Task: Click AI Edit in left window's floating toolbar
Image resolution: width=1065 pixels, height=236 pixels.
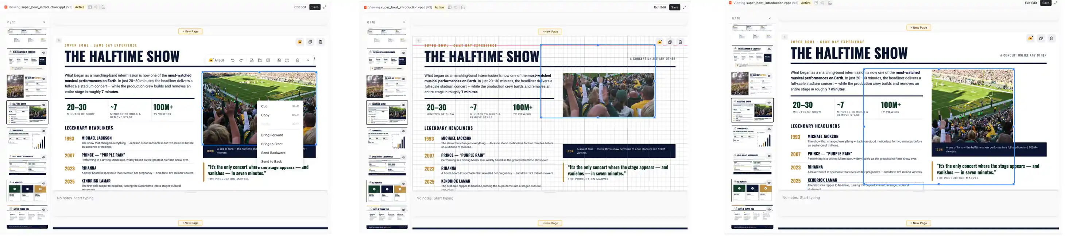Action: (217, 60)
